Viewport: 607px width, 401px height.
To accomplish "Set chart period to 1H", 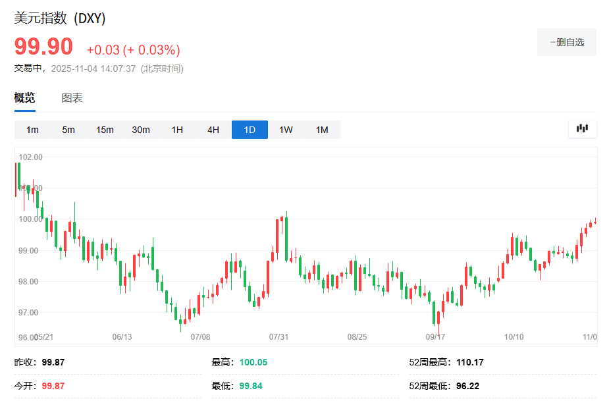I will click(x=177, y=130).
